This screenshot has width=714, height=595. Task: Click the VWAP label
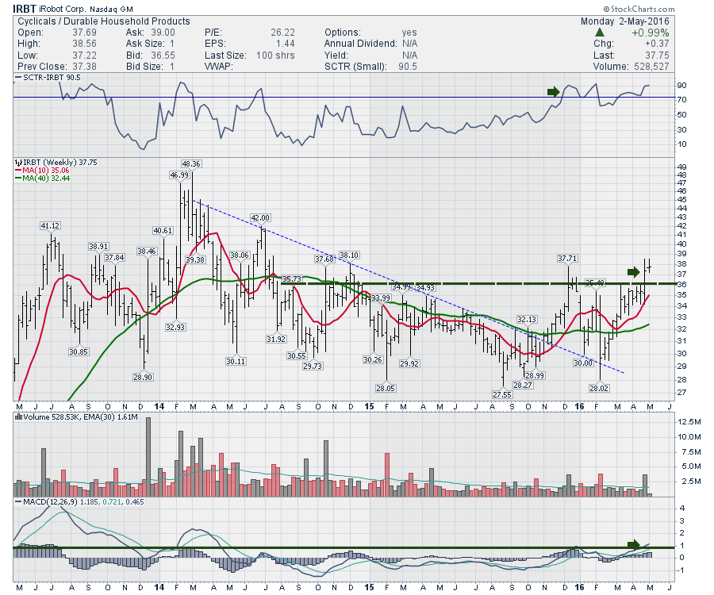tap(219, 67)
